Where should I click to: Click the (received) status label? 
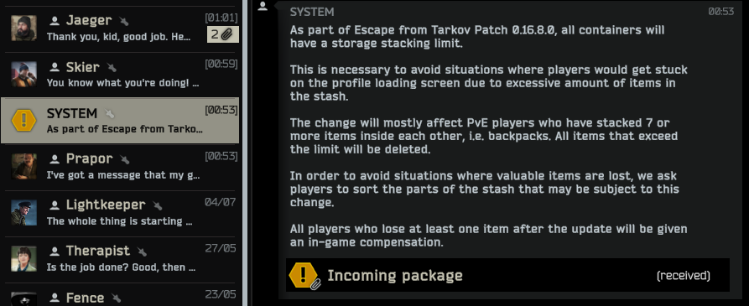tap(683, 276)
